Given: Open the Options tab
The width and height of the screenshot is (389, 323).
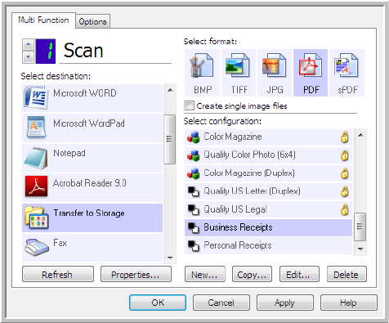Looking at the screenshot, I should pos(92,21).
